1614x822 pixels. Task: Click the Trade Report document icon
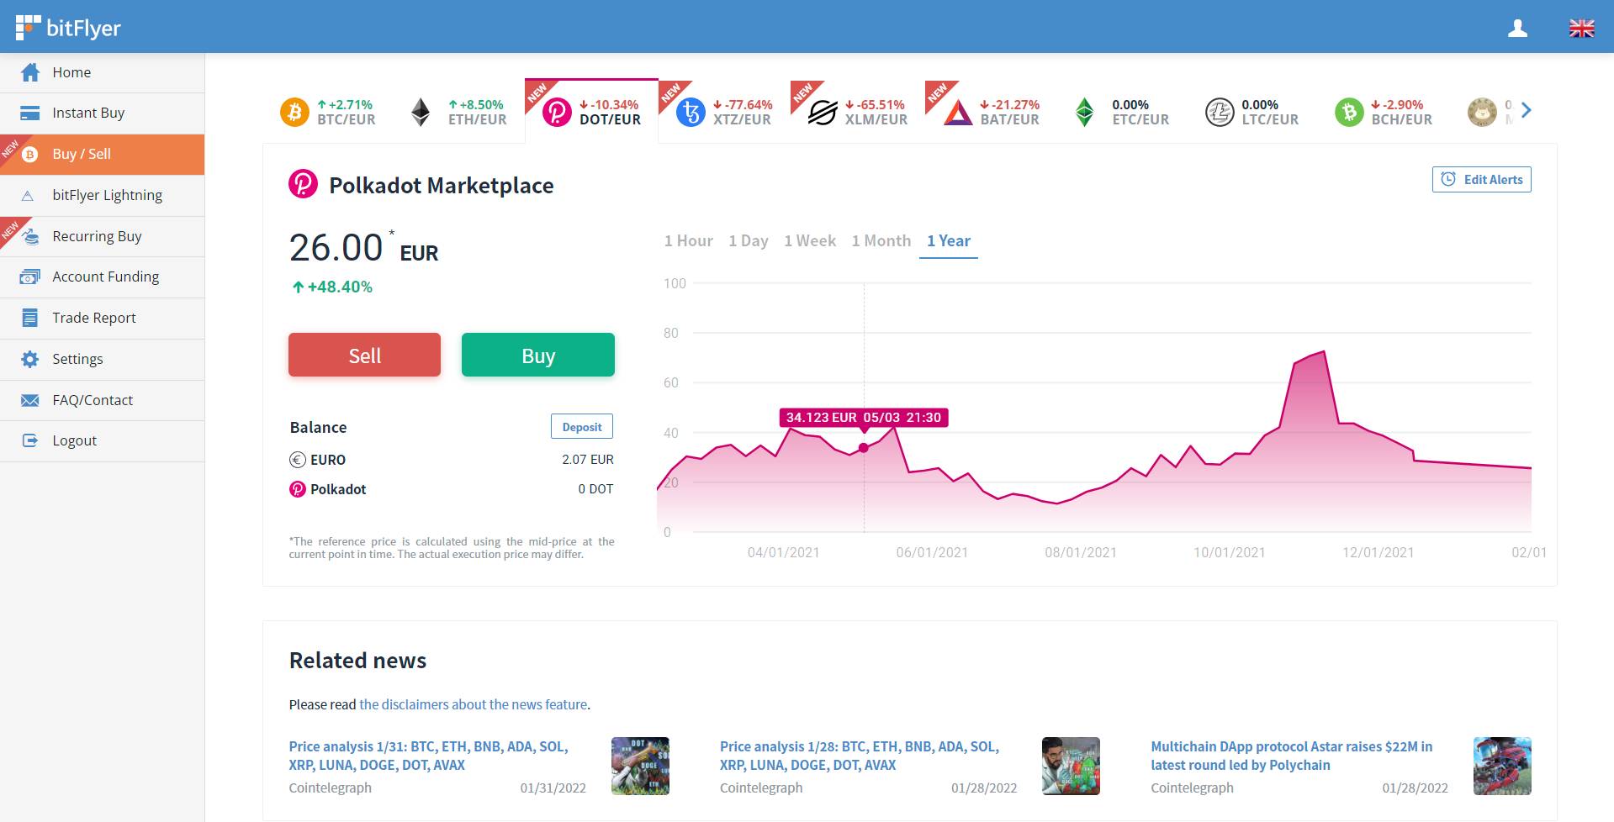pyautogui.click(x=30, y=318)
